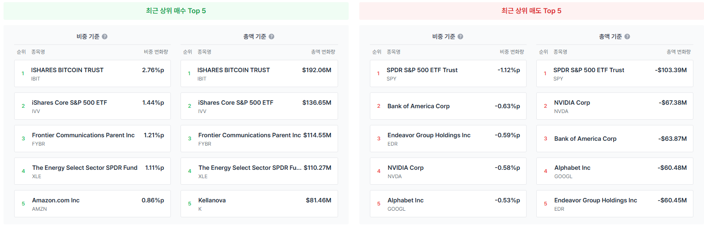This screenshot has height=227, width=704.
Task: Select Kellanova $81.46M entry
Action: tap(259, 204)
